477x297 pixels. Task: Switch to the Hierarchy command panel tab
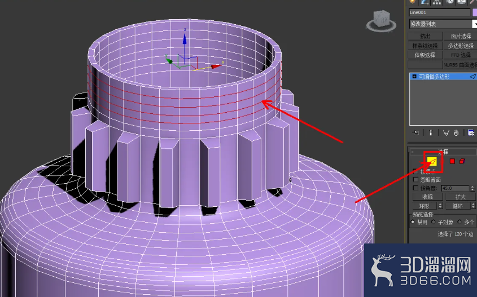(x=437, y=2)
